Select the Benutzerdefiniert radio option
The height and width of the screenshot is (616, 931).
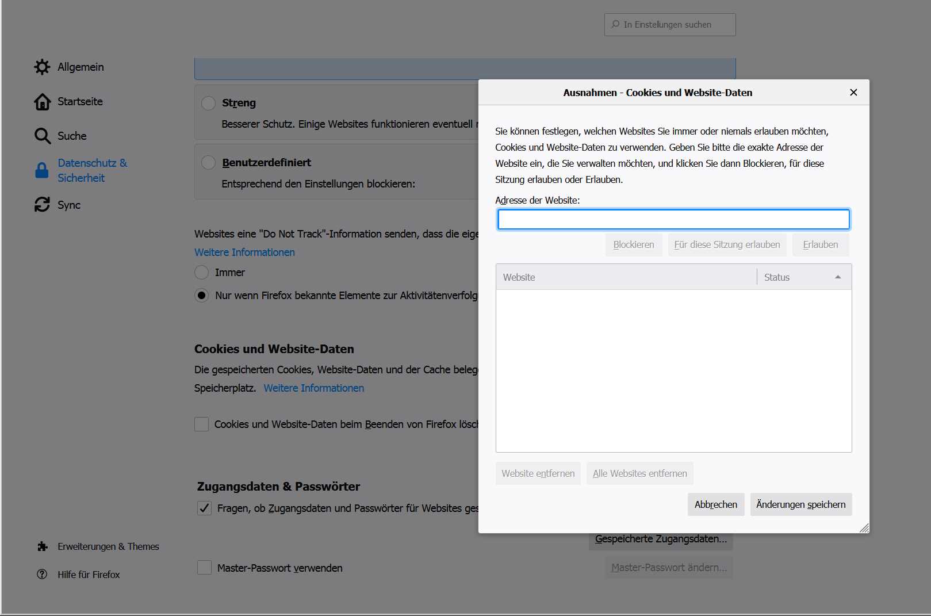208,163
